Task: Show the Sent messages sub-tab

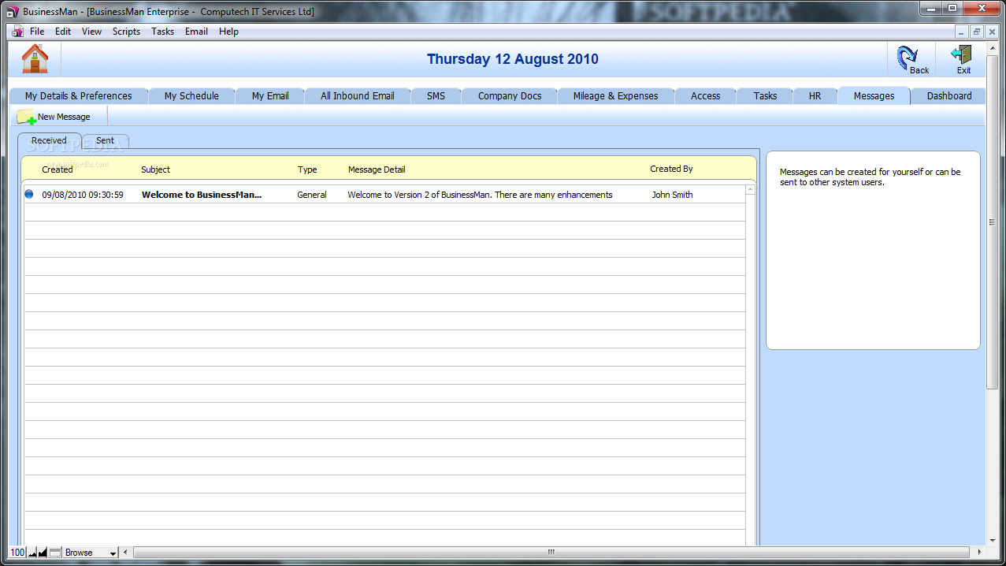Action: [105, 140]
